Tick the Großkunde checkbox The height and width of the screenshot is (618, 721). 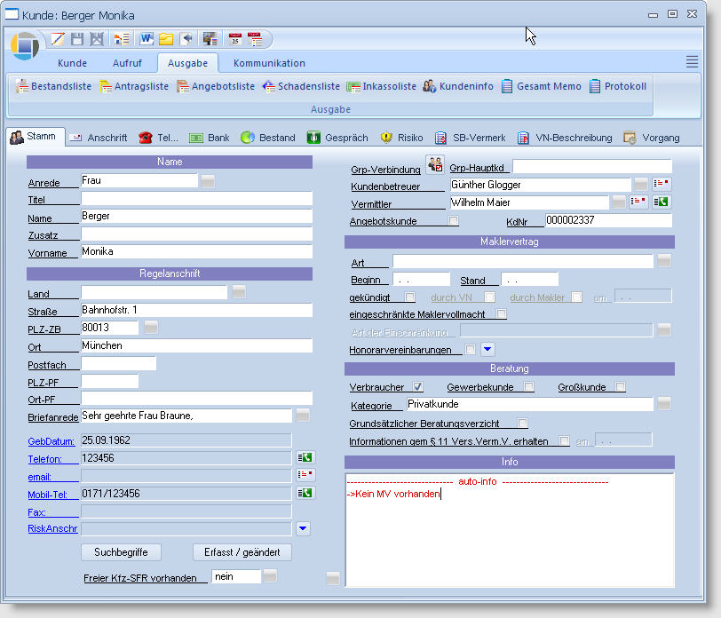pos(621,387)
